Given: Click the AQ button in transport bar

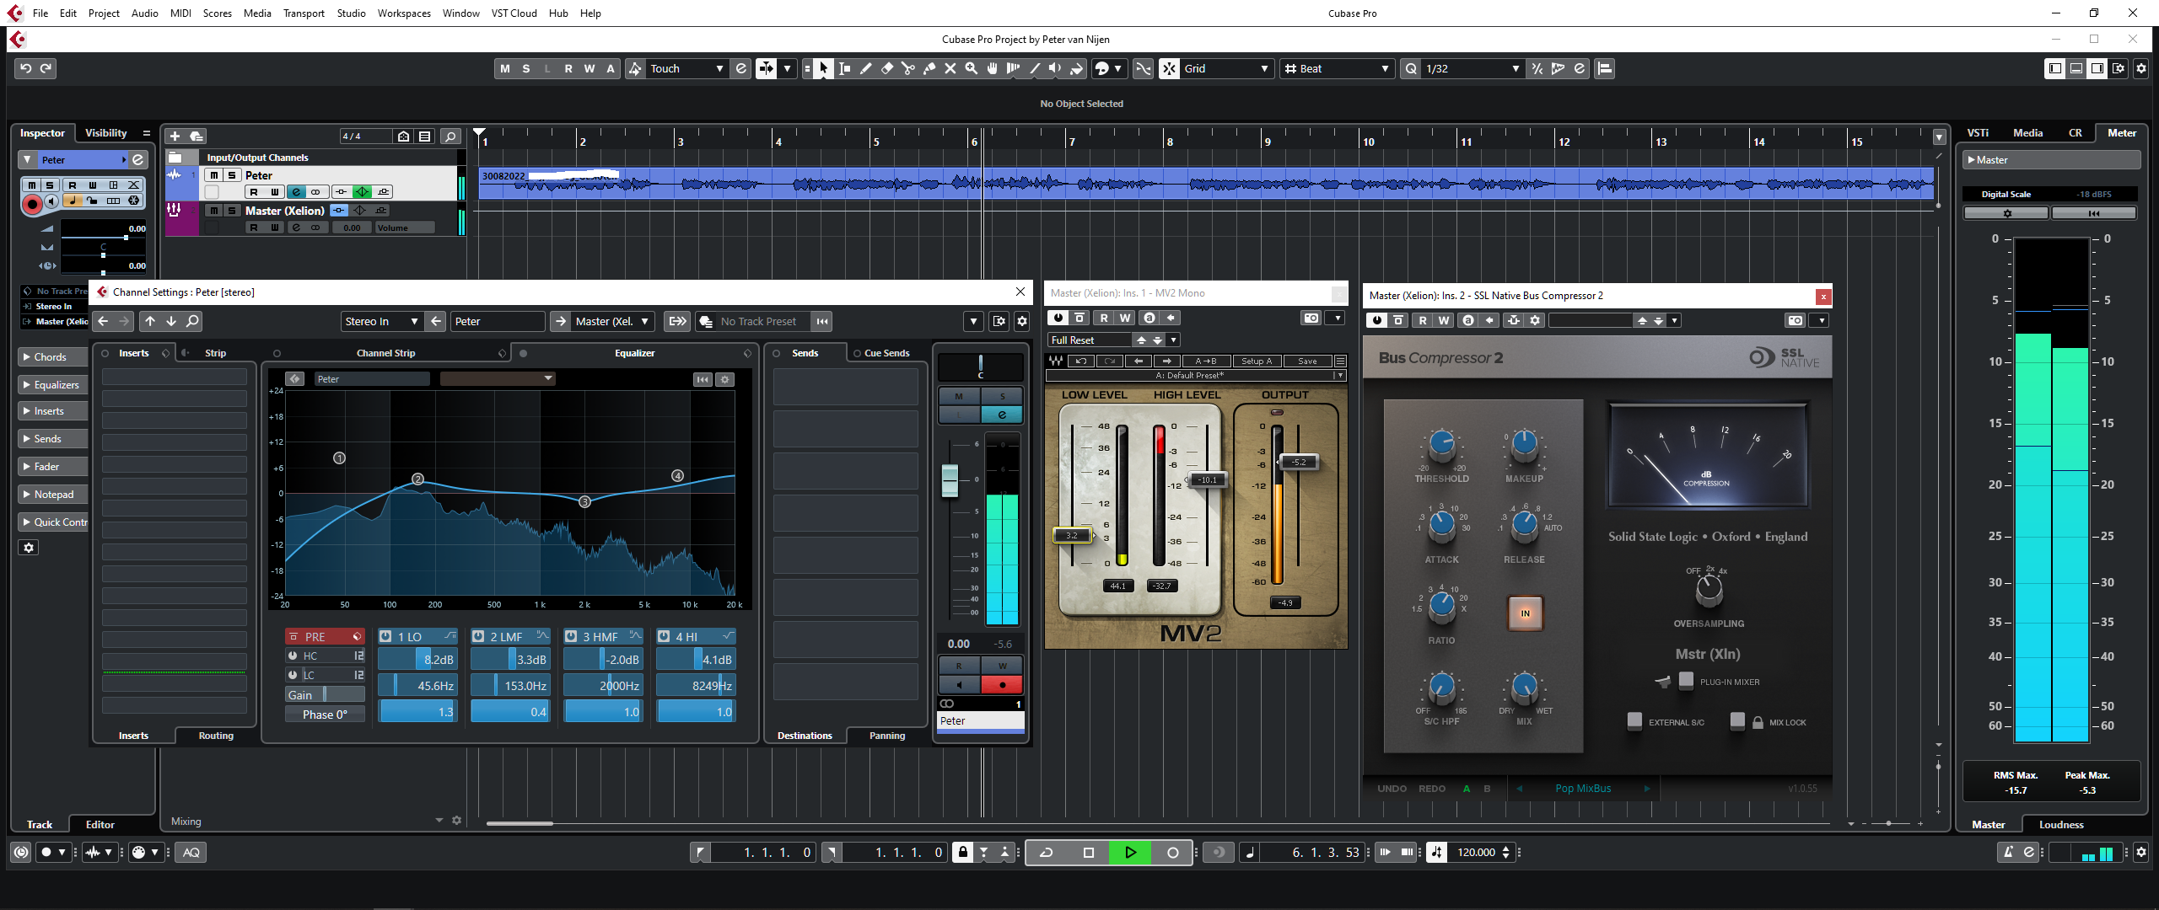Looking at the screenshot, I should pyautogui.click(x=191, y=852).
